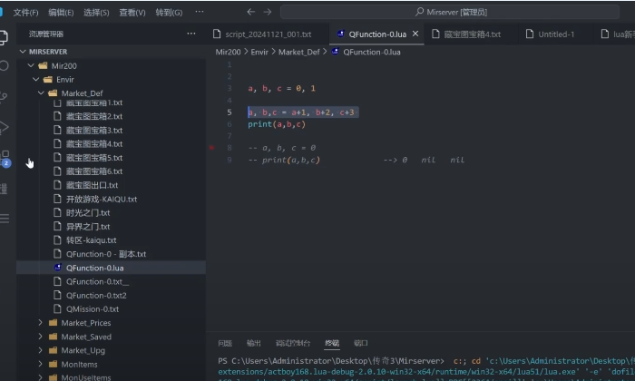
Task: Open explorer panel more actions ellipsis
Action: 190,34
